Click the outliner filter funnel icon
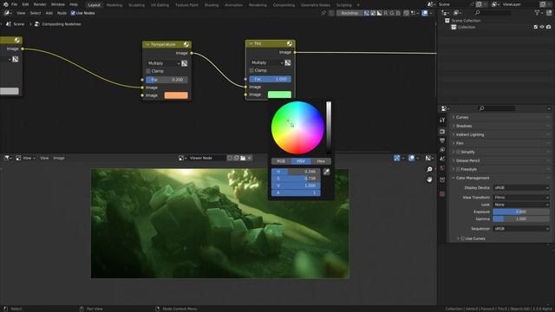Image resolution: width=555 pixels, height=312 pixels. [538, 13]
